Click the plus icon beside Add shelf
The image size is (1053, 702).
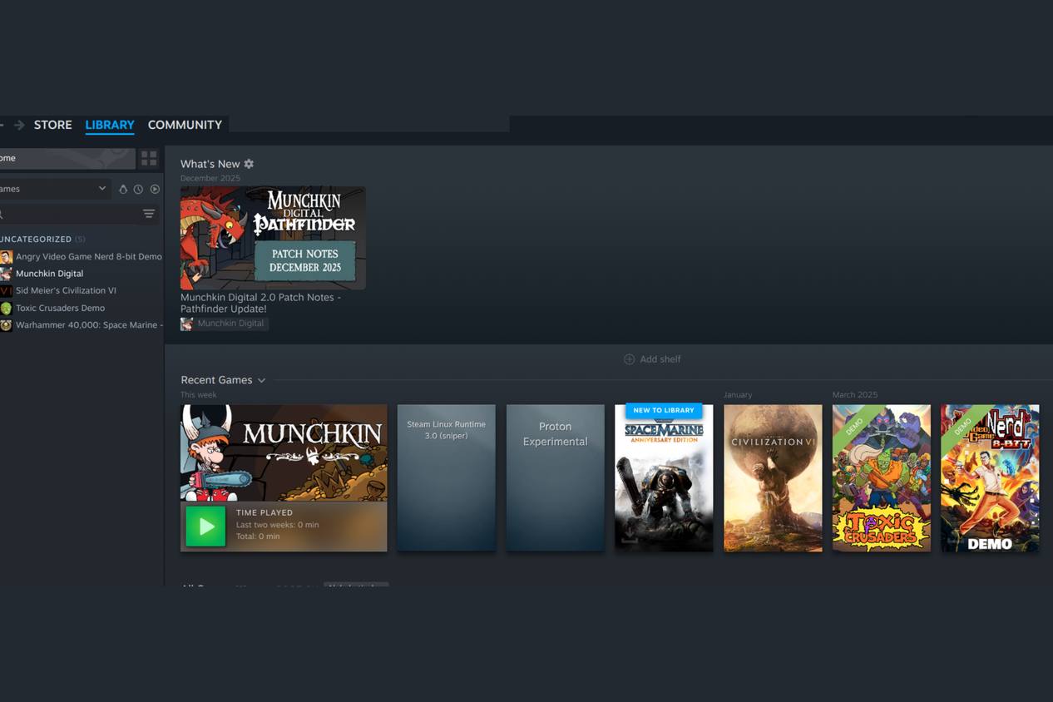click(x=629, y=359)
